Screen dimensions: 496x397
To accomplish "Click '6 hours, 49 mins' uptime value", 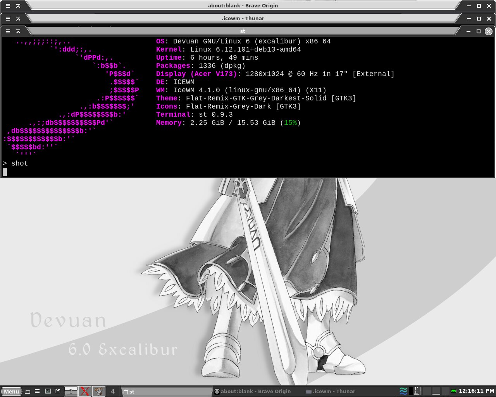I will click(224, 58).
